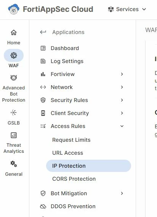Image resolution: width=157 pixels, height=217 pixels.
Task: Click the FortiAppSec Cloud logo icon
Action: tap(14, 9)
